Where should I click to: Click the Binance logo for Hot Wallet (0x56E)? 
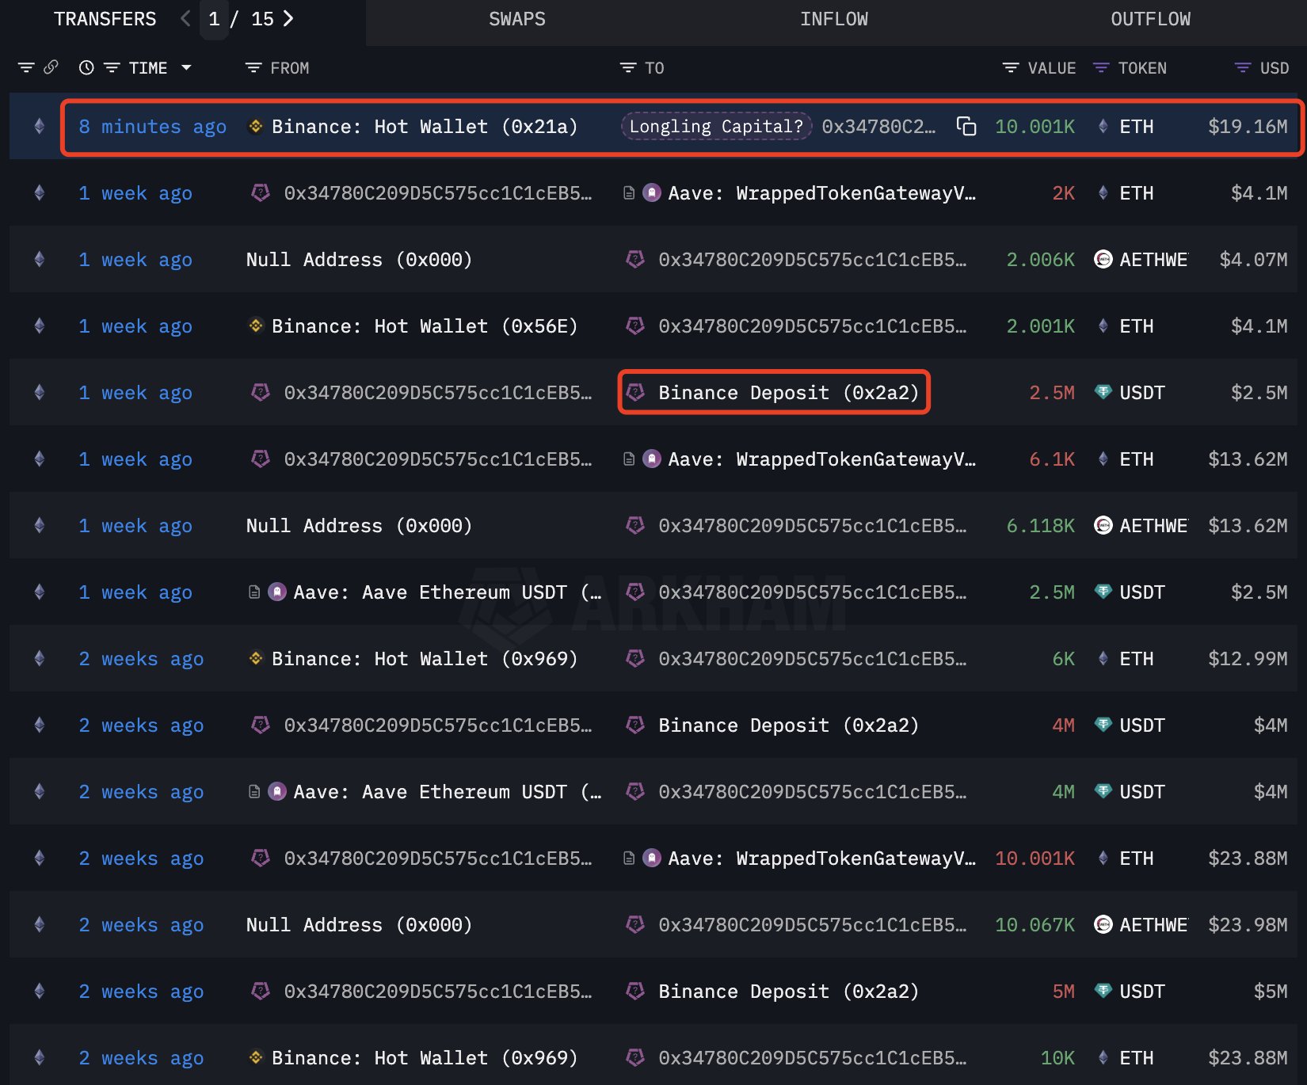pyautogui.click(x=256, y=325)
